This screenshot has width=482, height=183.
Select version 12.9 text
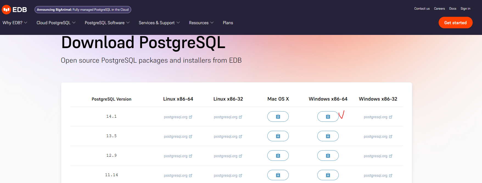pos(111,156)
